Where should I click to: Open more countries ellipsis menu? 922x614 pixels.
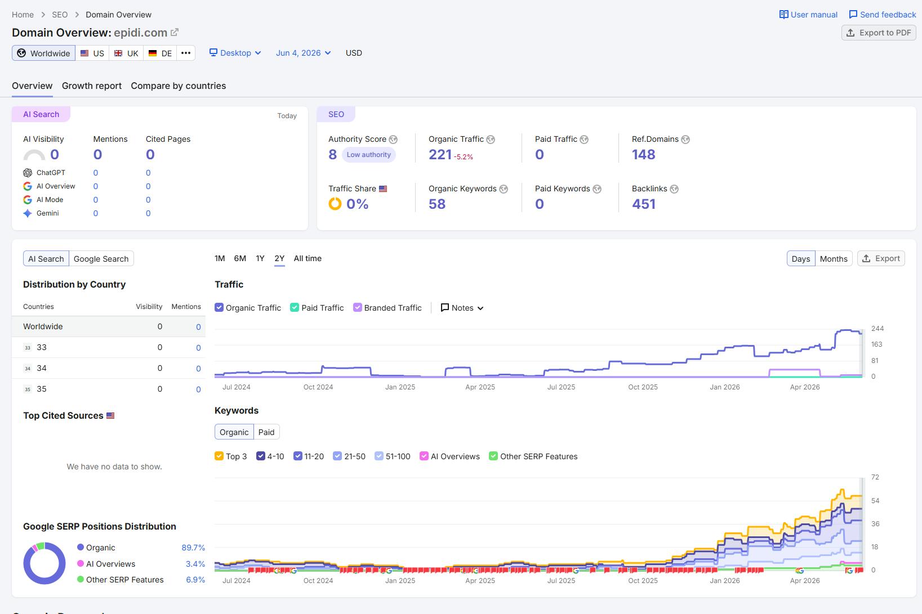pos(186,53)
